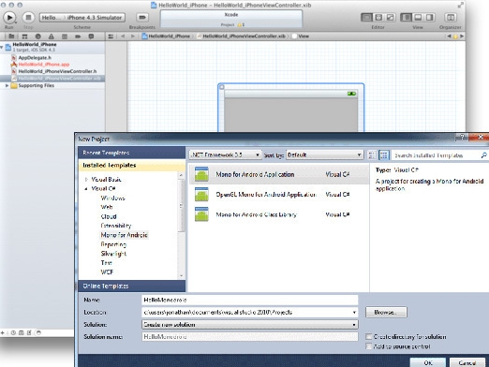Click the Stop button in Xcode
The image size is (489, 367).
click(x=28, y=18)
